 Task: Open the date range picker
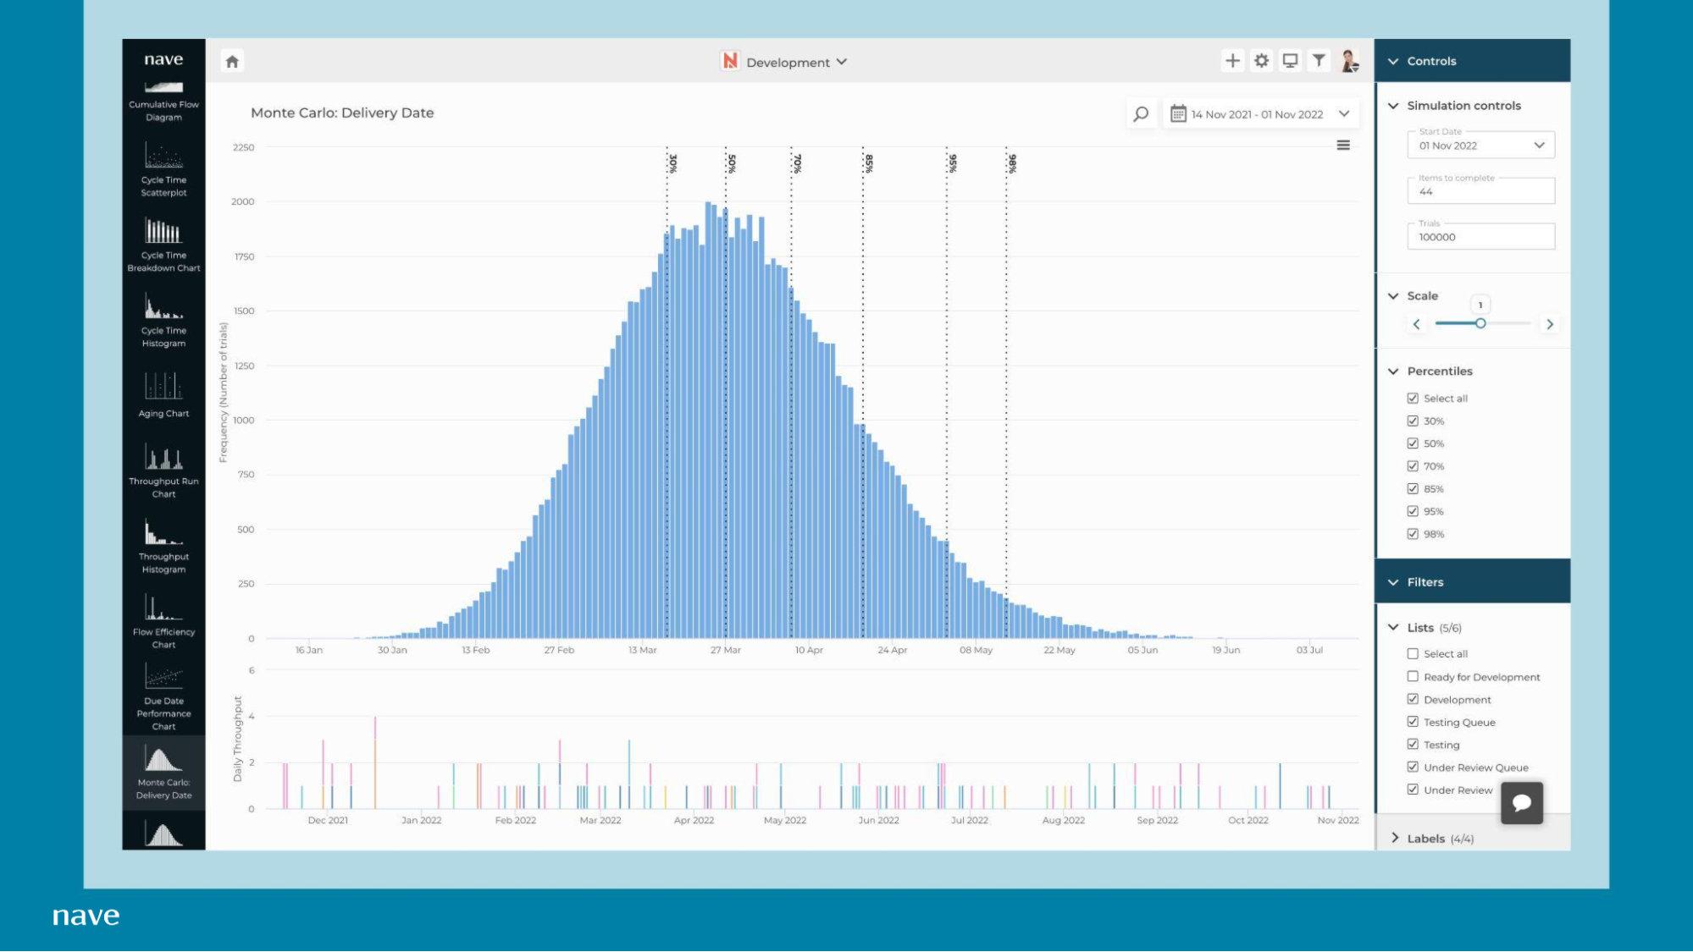(1259, 114)
